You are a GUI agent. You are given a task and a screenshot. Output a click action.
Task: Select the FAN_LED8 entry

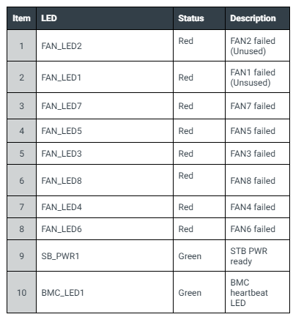105,181
